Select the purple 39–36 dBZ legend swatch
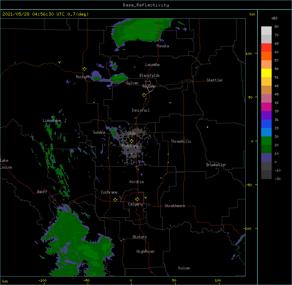 point(266,115)
